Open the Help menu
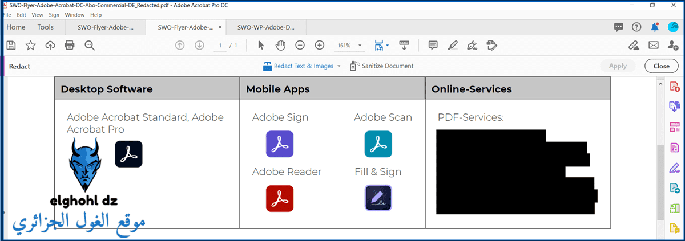This screenshot has width=685, height=241. click(96, 15)
